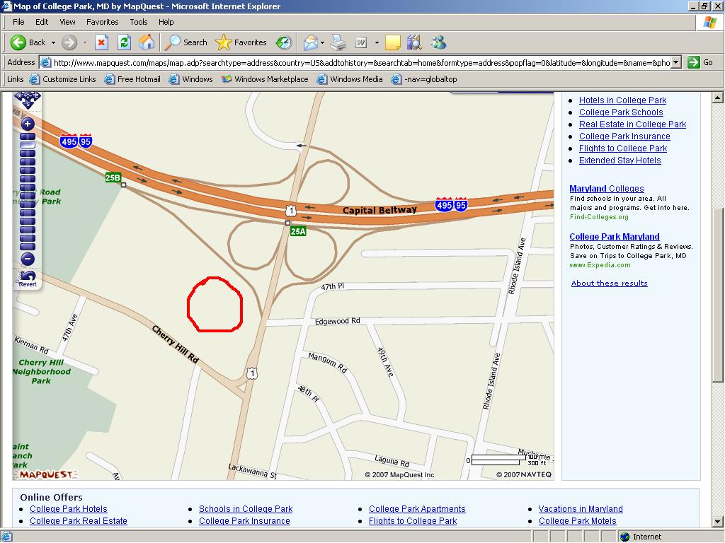The image size is (725, 543).
Task: Open the Hotels in College Park link
Action: click(622, 100)
